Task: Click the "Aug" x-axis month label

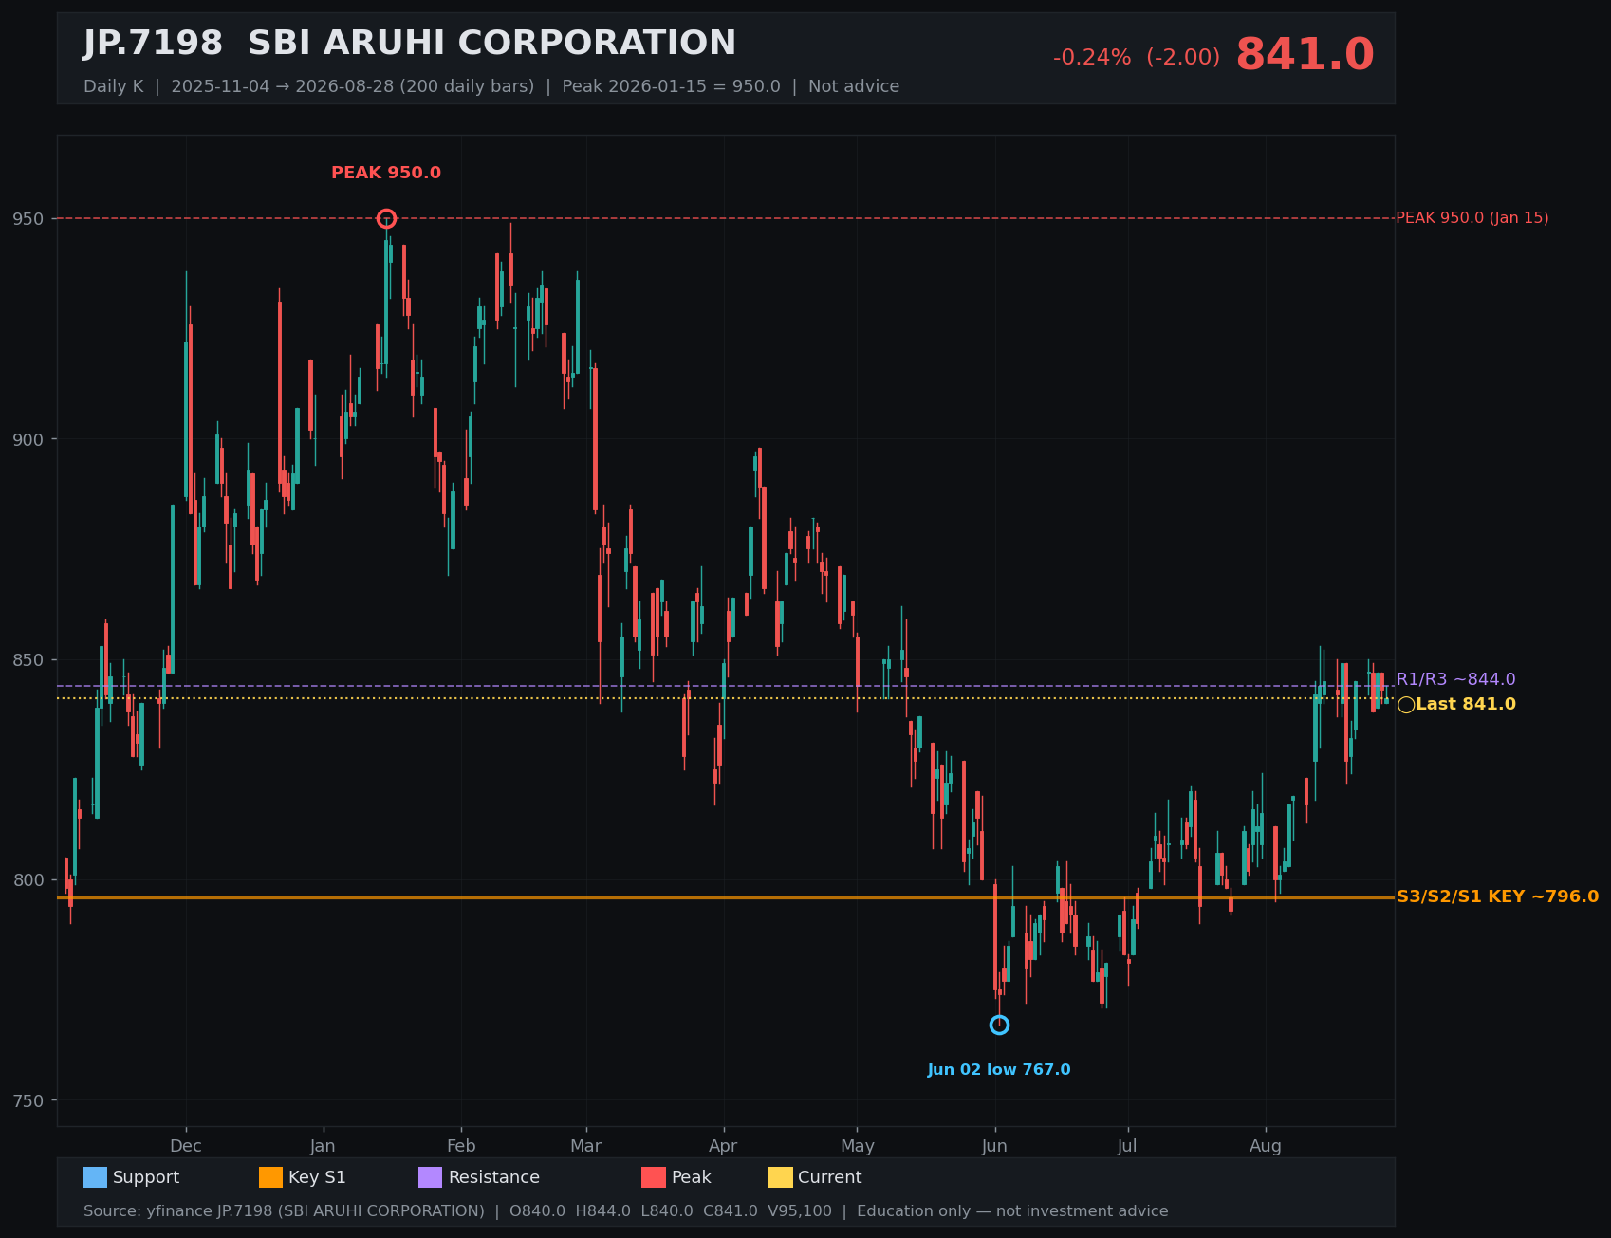Action: (1266, 1146)
